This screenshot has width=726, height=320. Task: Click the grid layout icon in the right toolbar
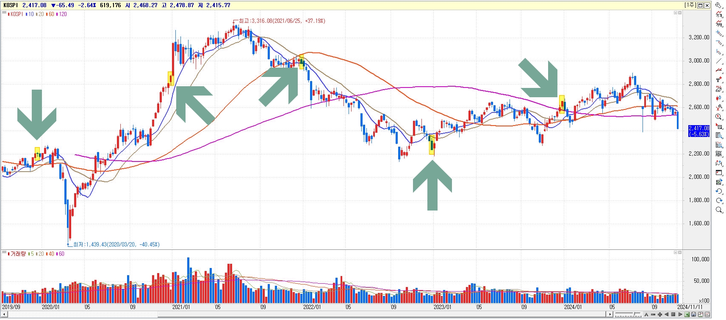click(719, 153)
